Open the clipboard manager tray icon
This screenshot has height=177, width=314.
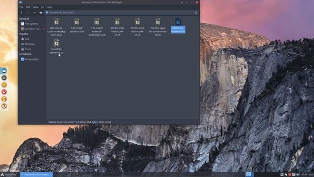[x=282, y=175]
